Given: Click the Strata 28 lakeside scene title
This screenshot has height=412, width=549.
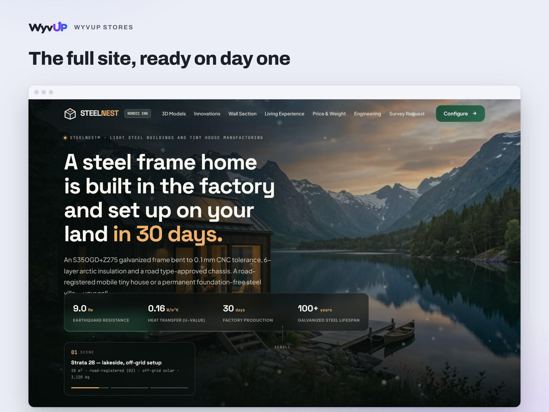Looking at the screenshot, I should pyautogui.click(x=116, y=363).
